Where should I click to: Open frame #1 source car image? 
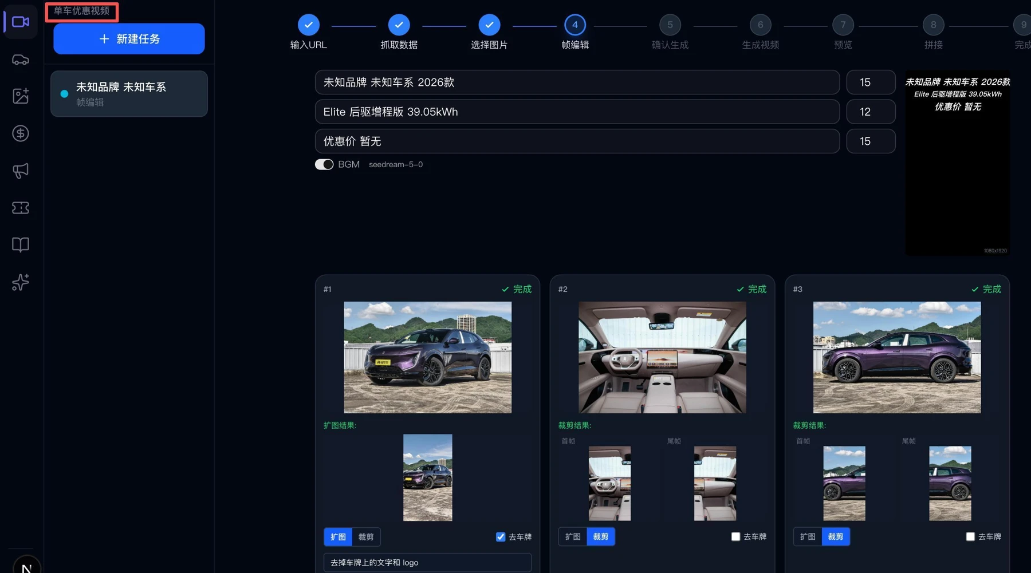click(x=427, y=357)
